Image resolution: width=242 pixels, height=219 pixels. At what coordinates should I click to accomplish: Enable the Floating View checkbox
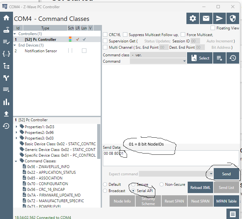coord(213,28)
